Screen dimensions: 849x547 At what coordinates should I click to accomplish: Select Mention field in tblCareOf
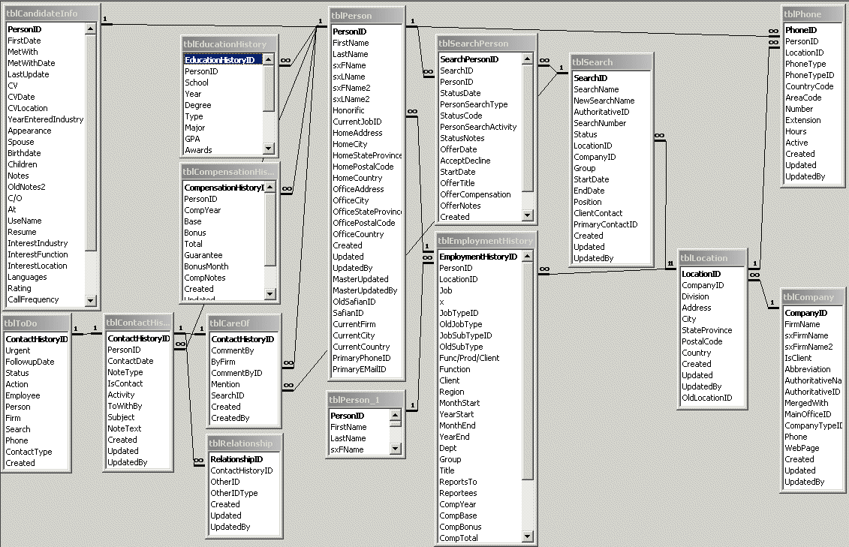[x=225, y=384]
